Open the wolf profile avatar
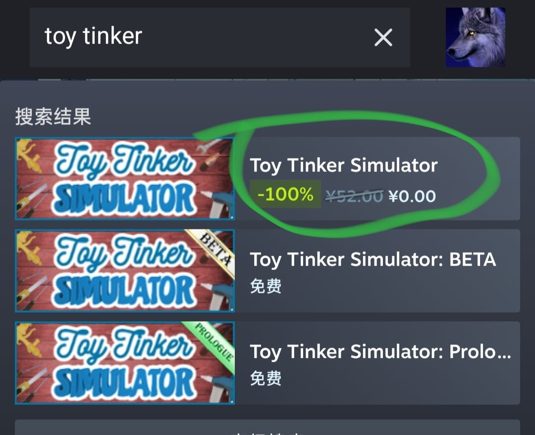The height and width of the screenshot is (435, 535). tap(475, 37)
